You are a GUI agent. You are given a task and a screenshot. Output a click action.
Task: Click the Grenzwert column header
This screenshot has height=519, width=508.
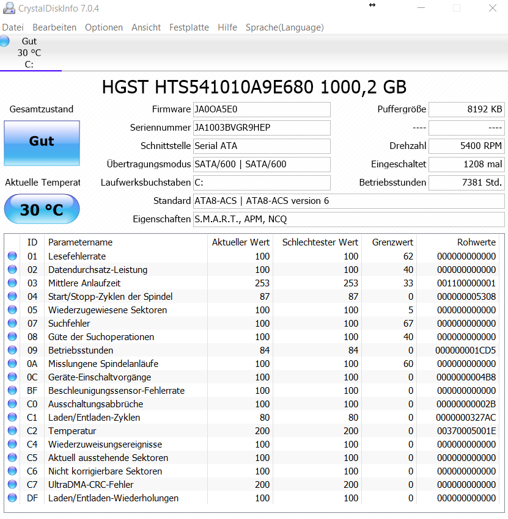[392, 242]
